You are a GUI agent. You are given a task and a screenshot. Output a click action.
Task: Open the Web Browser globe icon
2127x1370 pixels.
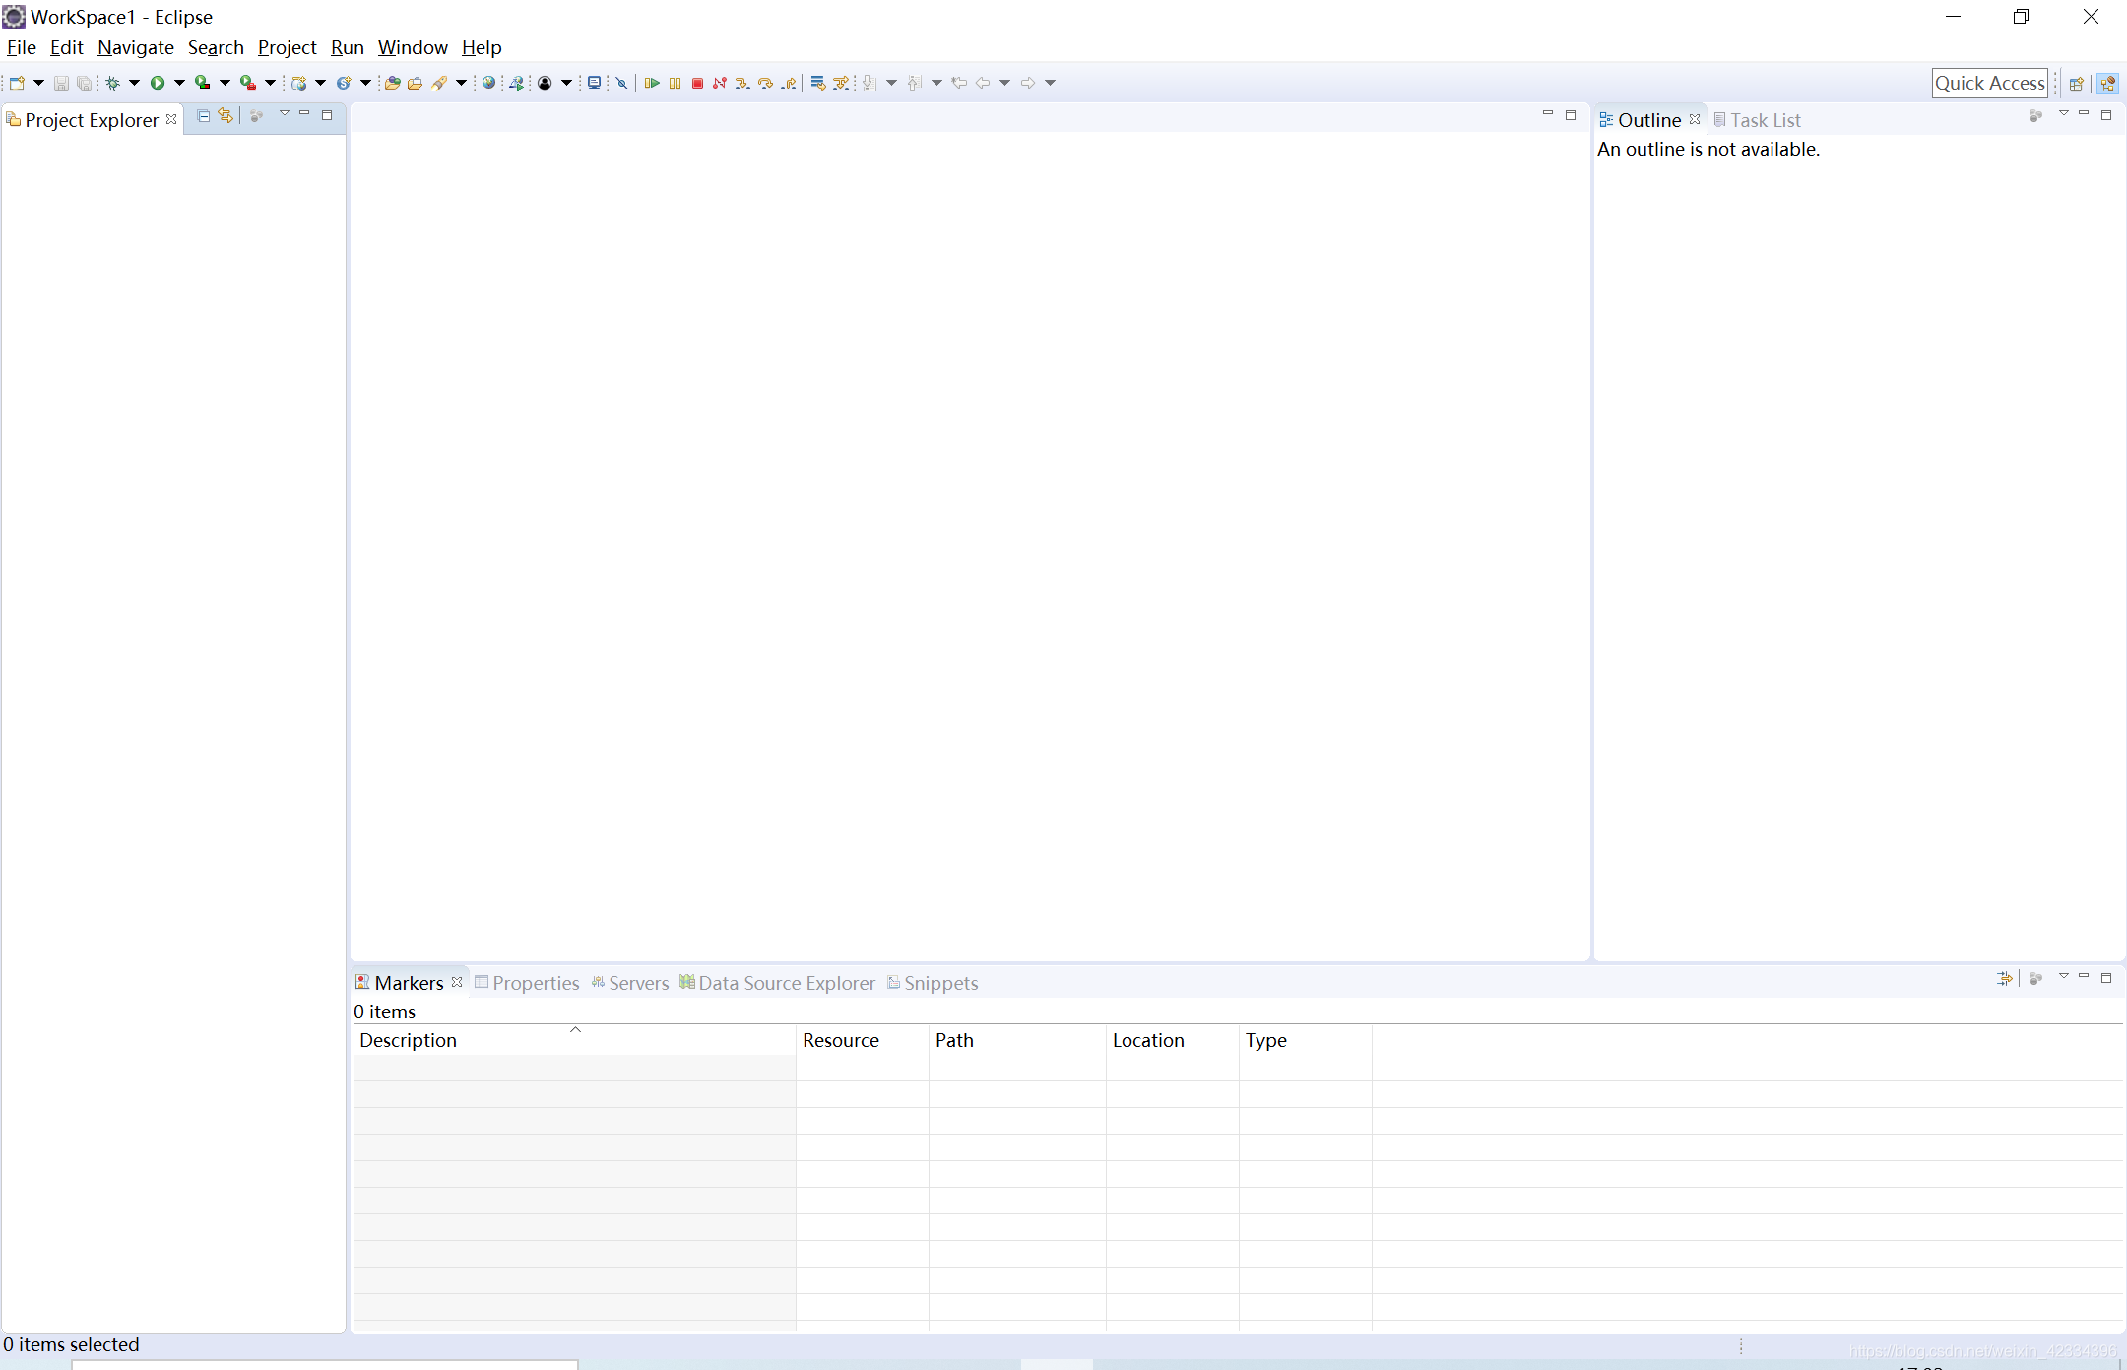(488, 83)
